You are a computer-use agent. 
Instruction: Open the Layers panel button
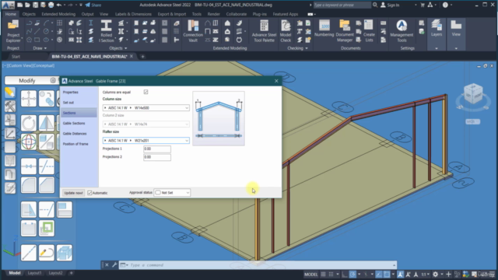coord(437,28)
